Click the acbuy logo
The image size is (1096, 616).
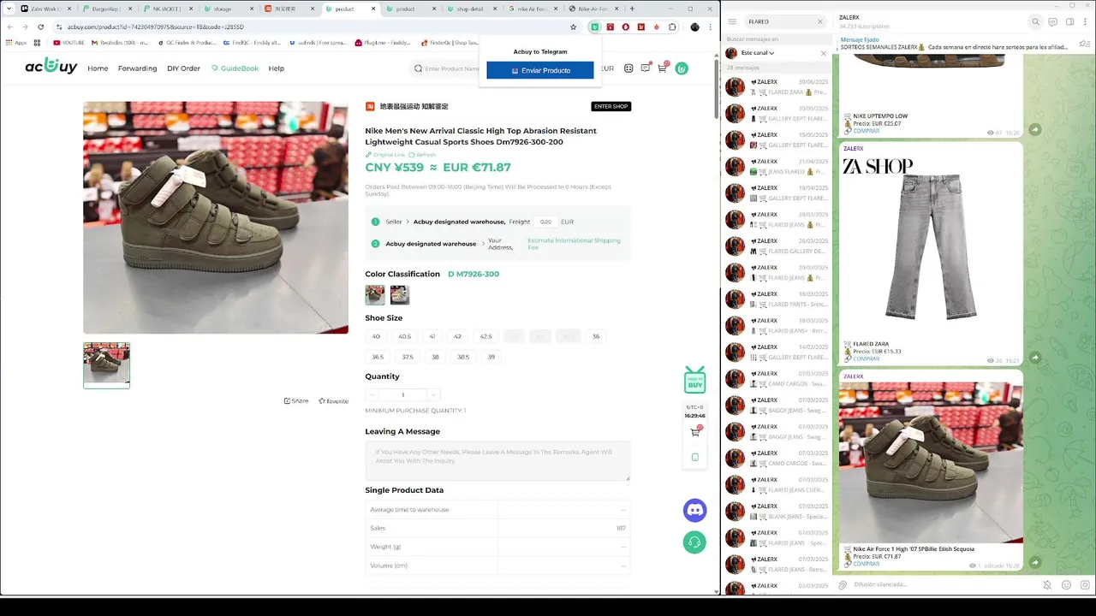(x=51, y=66)
